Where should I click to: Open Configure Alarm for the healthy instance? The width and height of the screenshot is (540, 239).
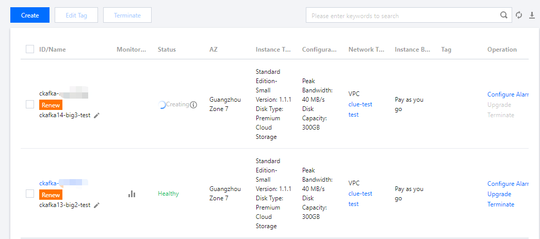pos(508,184)
